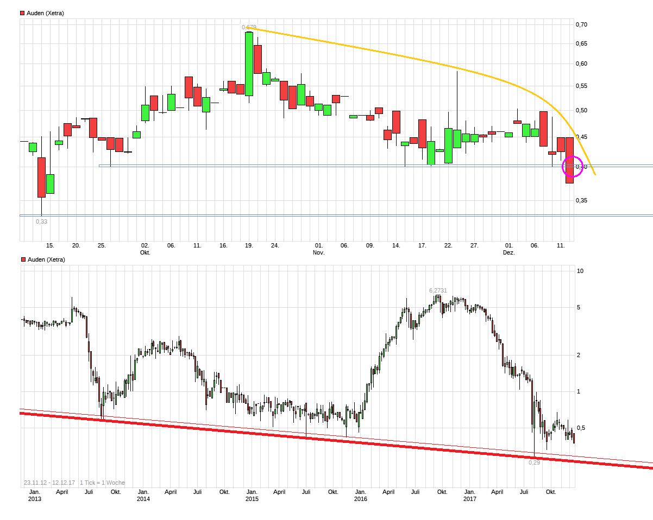Select the 0,33 low price label
Screen dimensions: 653x520
tap(41, 221)
